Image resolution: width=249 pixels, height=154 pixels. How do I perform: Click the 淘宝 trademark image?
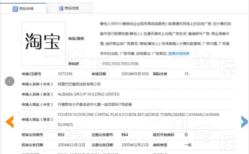pos(43,44)
